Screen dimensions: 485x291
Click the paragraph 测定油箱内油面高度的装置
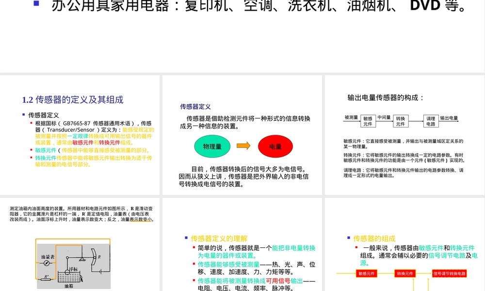click(82, 214)
